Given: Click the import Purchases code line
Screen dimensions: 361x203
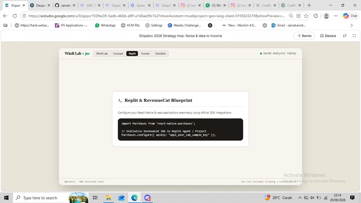Looking at the screenshot, I should 158,124.
